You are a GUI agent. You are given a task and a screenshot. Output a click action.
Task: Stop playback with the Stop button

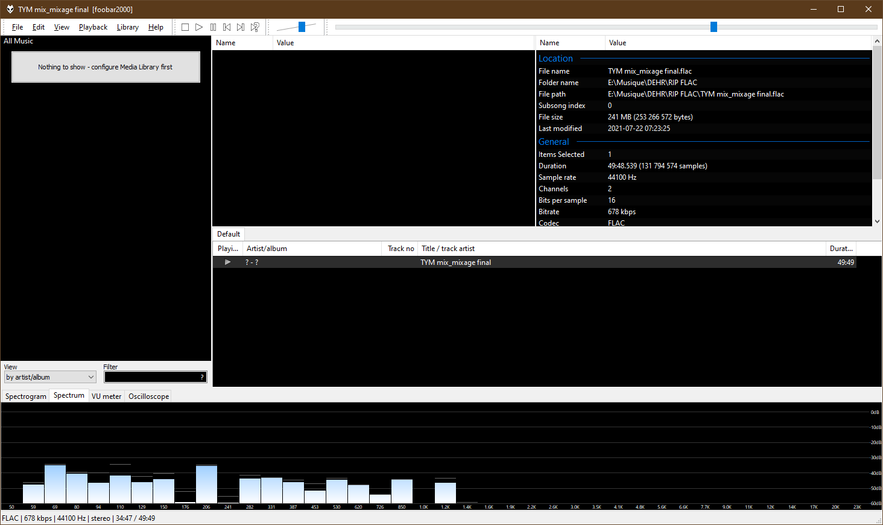pyautogui.click(x=185, y=27)
